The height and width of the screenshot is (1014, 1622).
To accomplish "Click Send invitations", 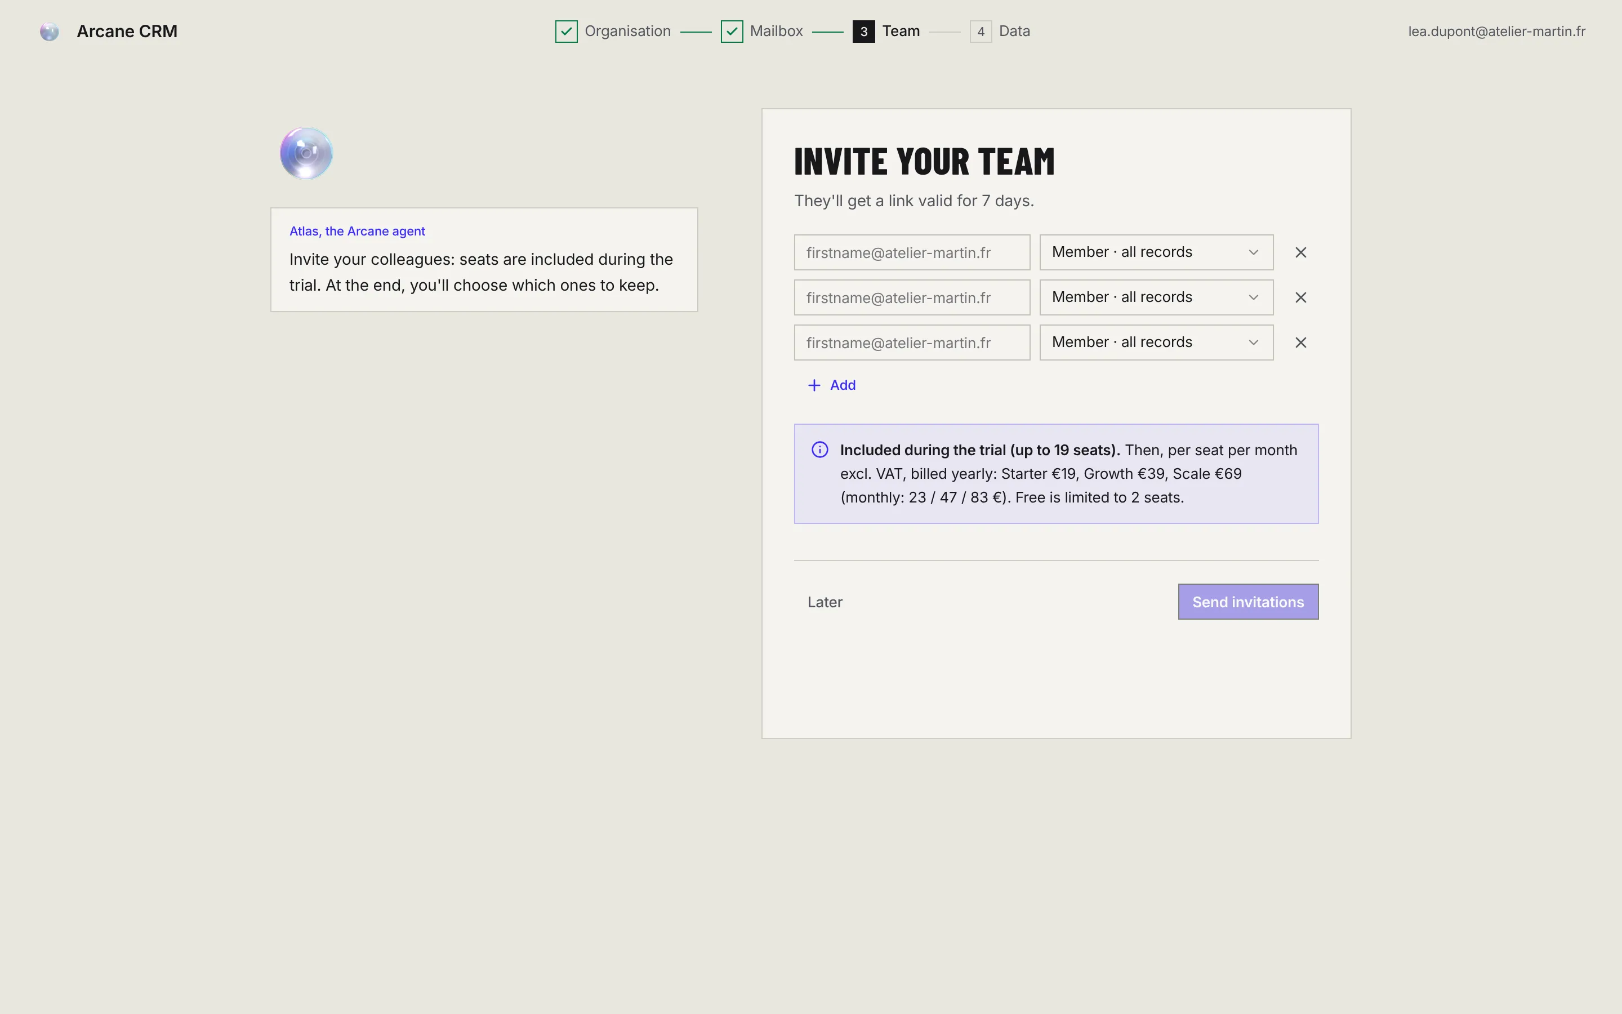I will point(1248,602).
